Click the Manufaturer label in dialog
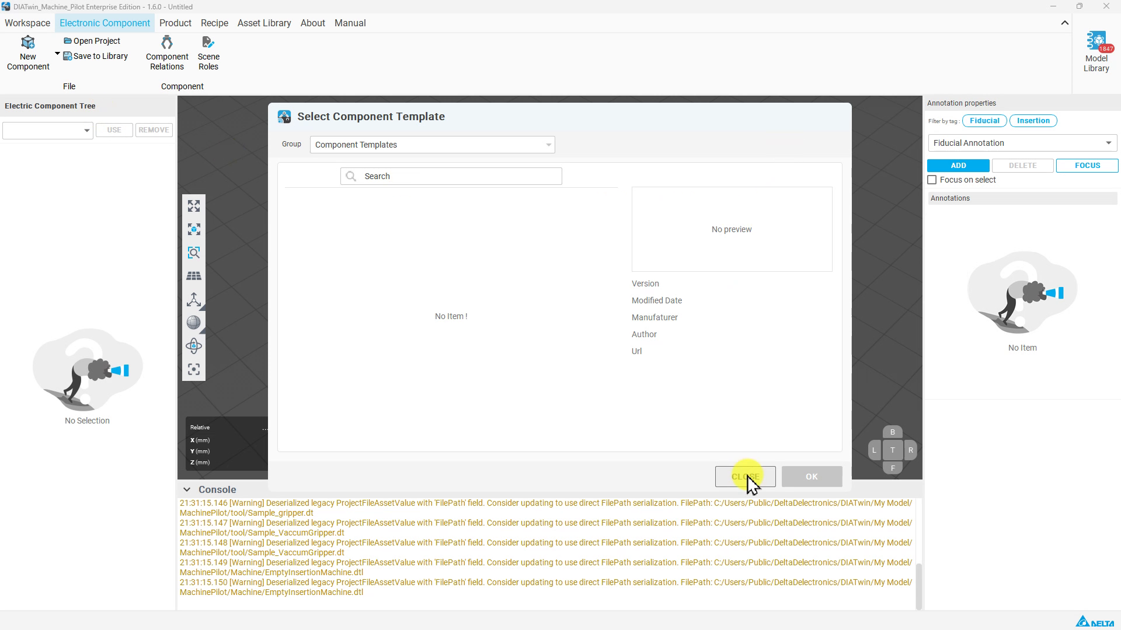Image resolution: width=1121 pixels, height=630 pixels. tap(655, 317)
